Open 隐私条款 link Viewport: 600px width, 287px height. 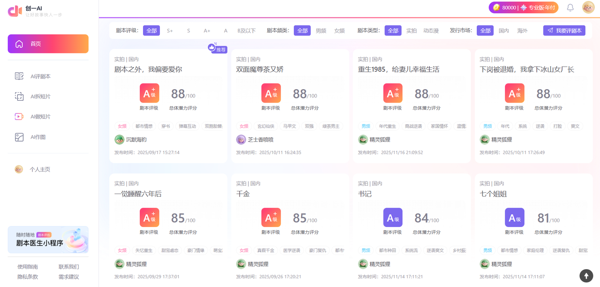pos(28,277)
